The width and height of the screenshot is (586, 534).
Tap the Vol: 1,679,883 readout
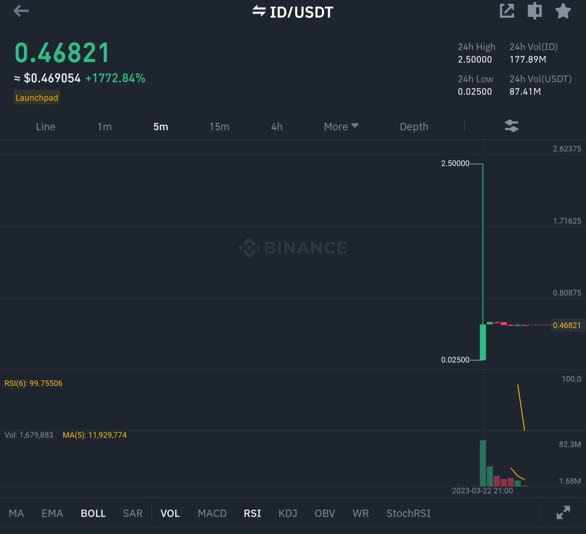[29, 435]
